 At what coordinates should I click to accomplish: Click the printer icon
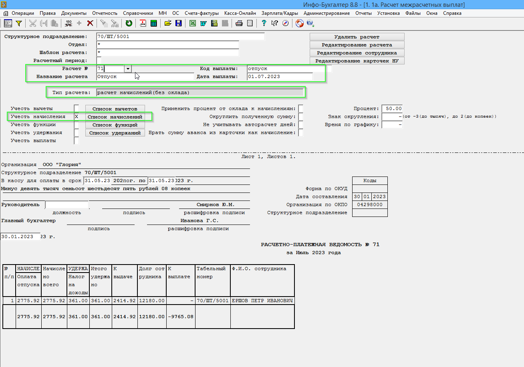tap(239, 23)
